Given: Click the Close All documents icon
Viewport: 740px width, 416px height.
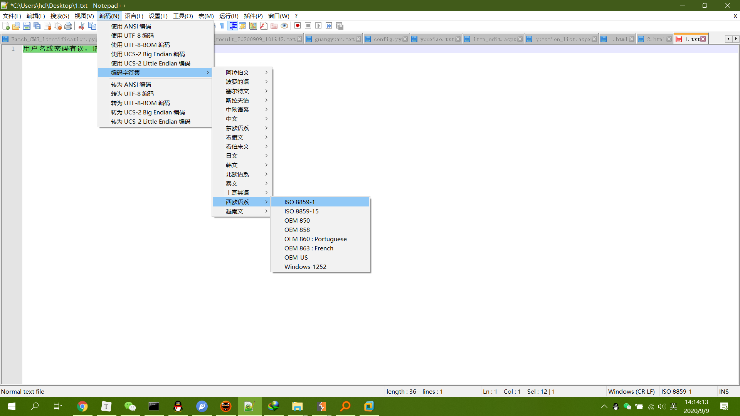Looking at the screenshot, I should click(58, 26).
